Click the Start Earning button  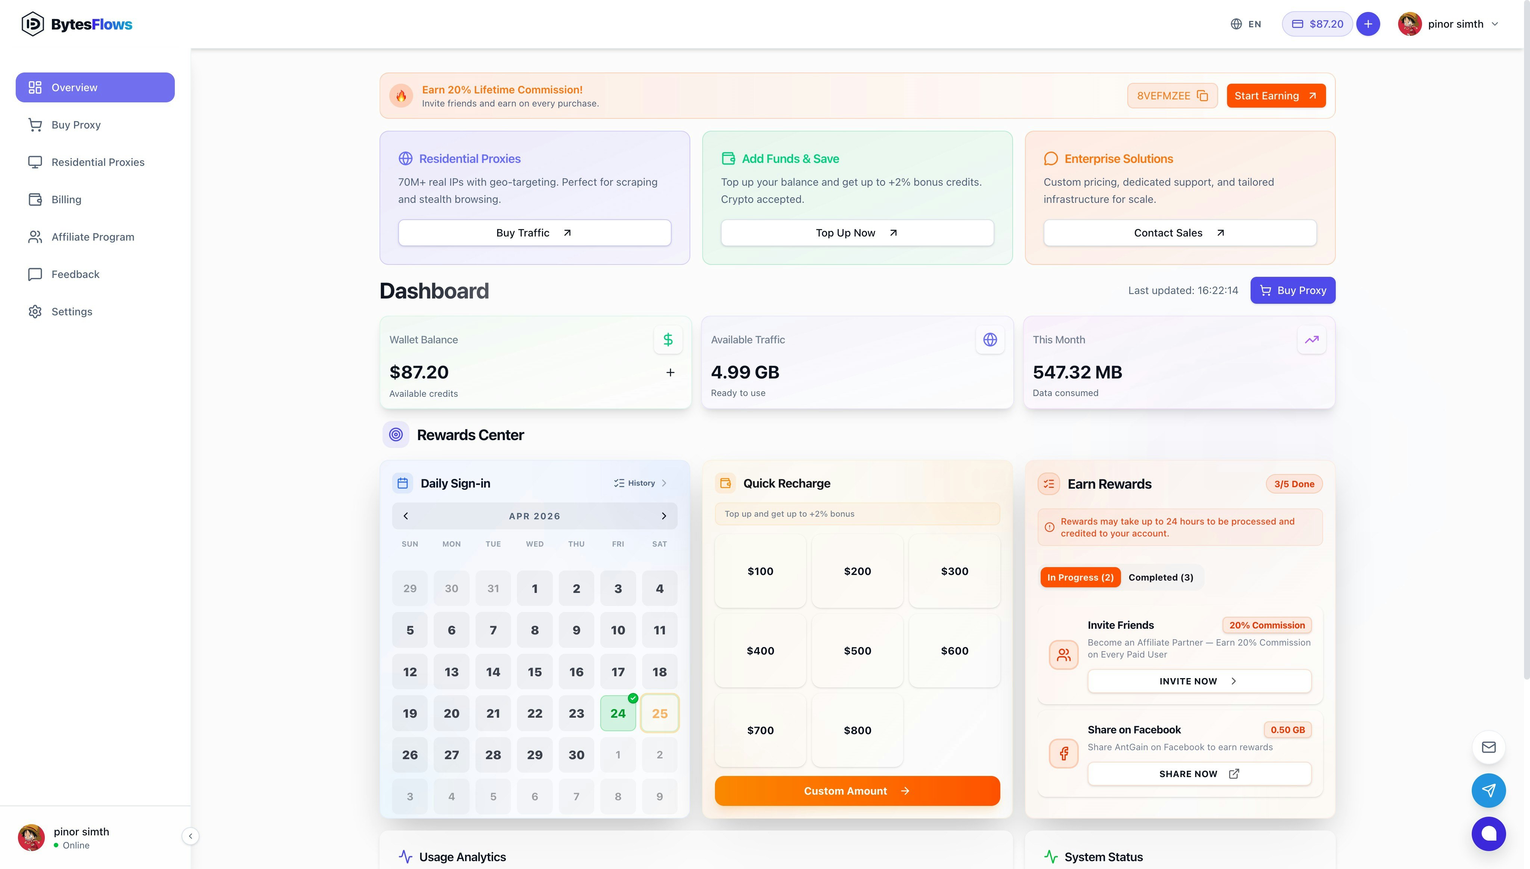tap(1275, 96)
